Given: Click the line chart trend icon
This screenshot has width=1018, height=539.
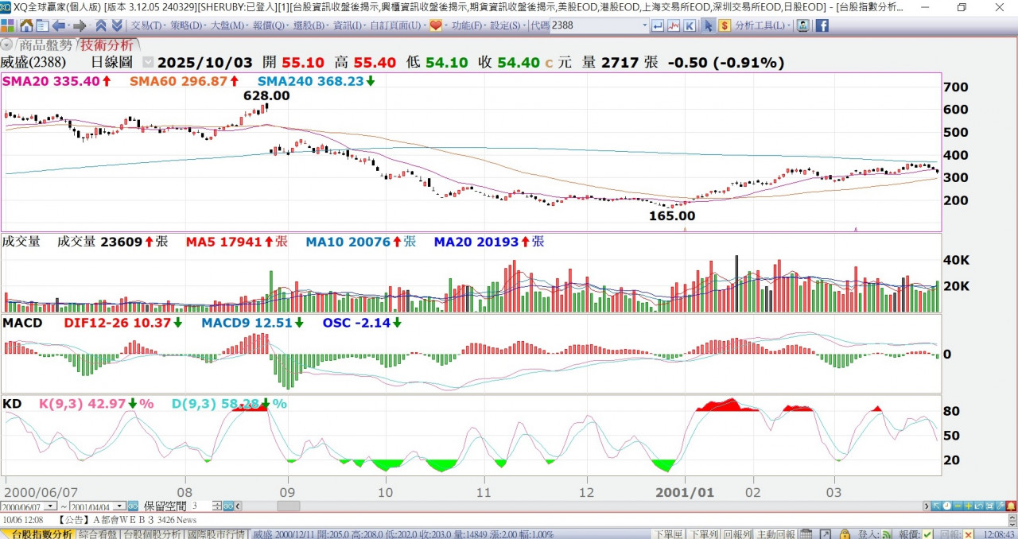Looking at the screenshot, I should (674, 25).
